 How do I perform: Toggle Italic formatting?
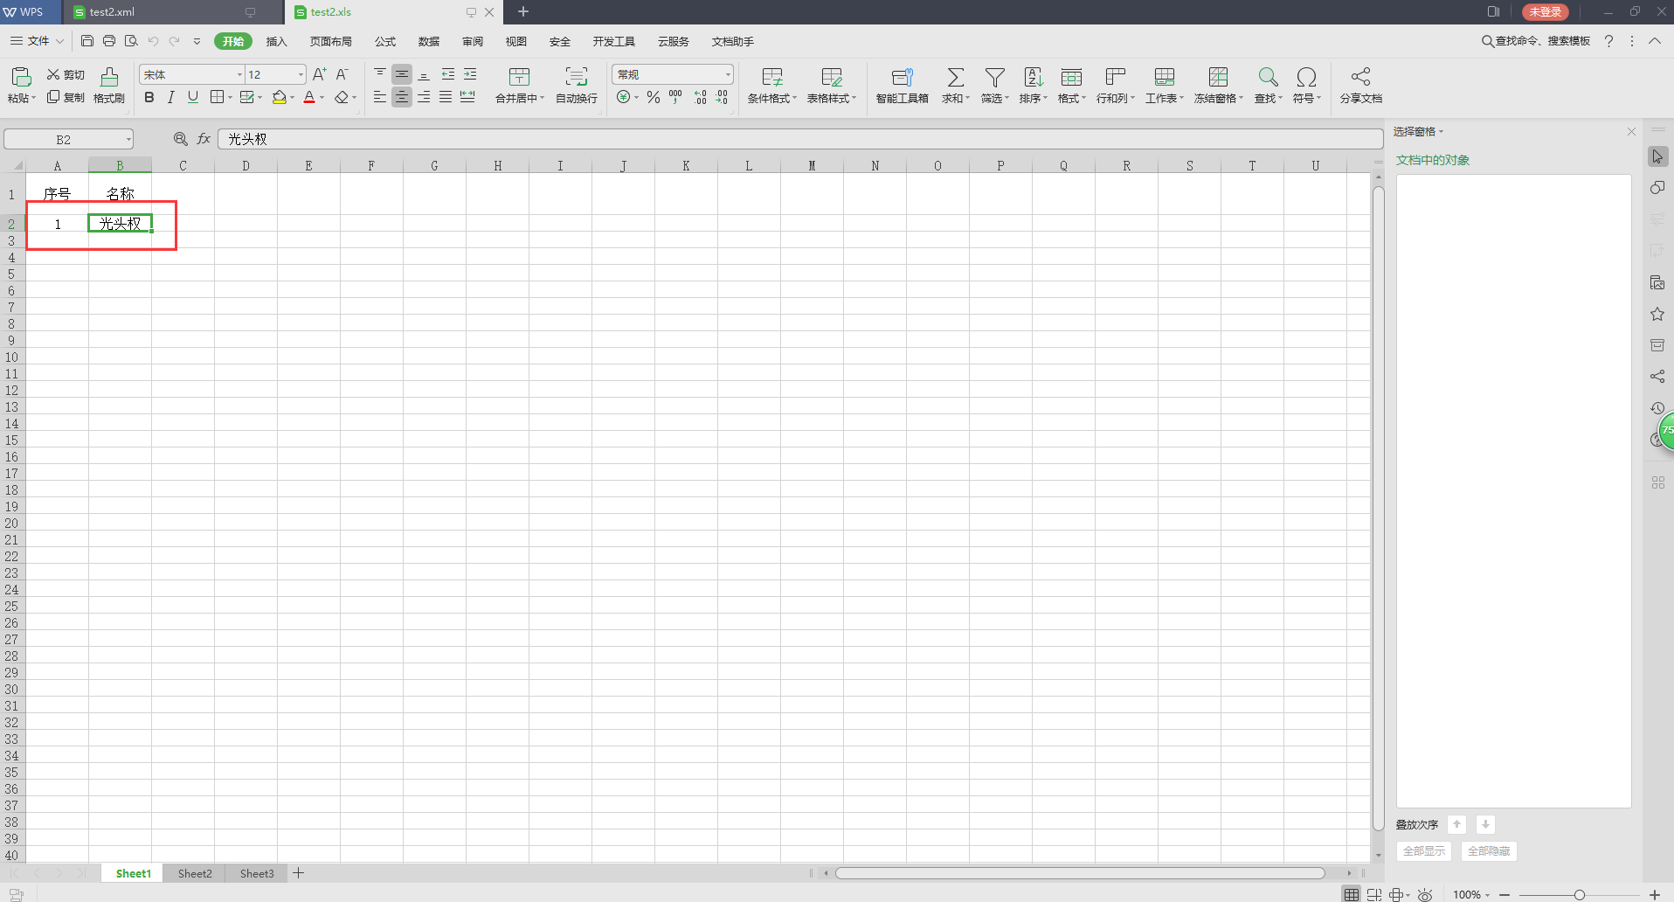pos(171,97)
